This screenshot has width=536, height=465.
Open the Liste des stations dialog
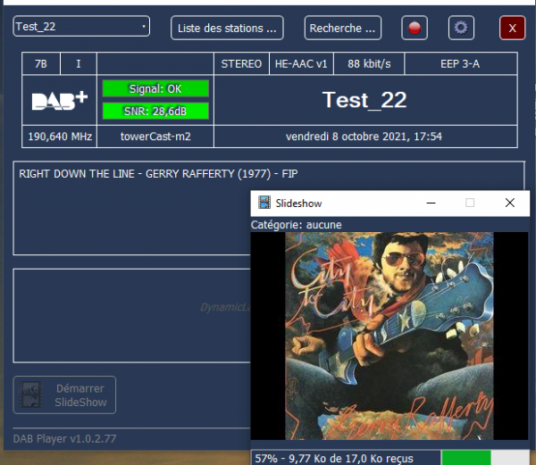[227, 28]
